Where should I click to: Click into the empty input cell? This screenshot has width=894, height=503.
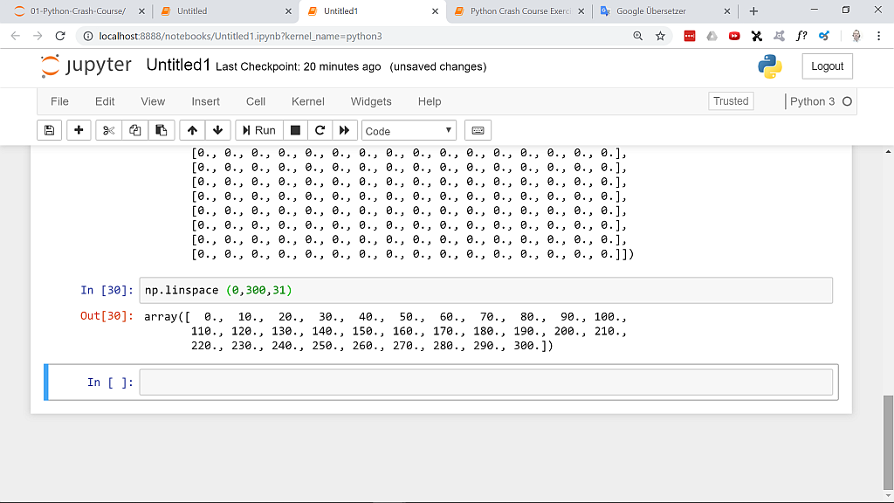(x=485, y=382)
